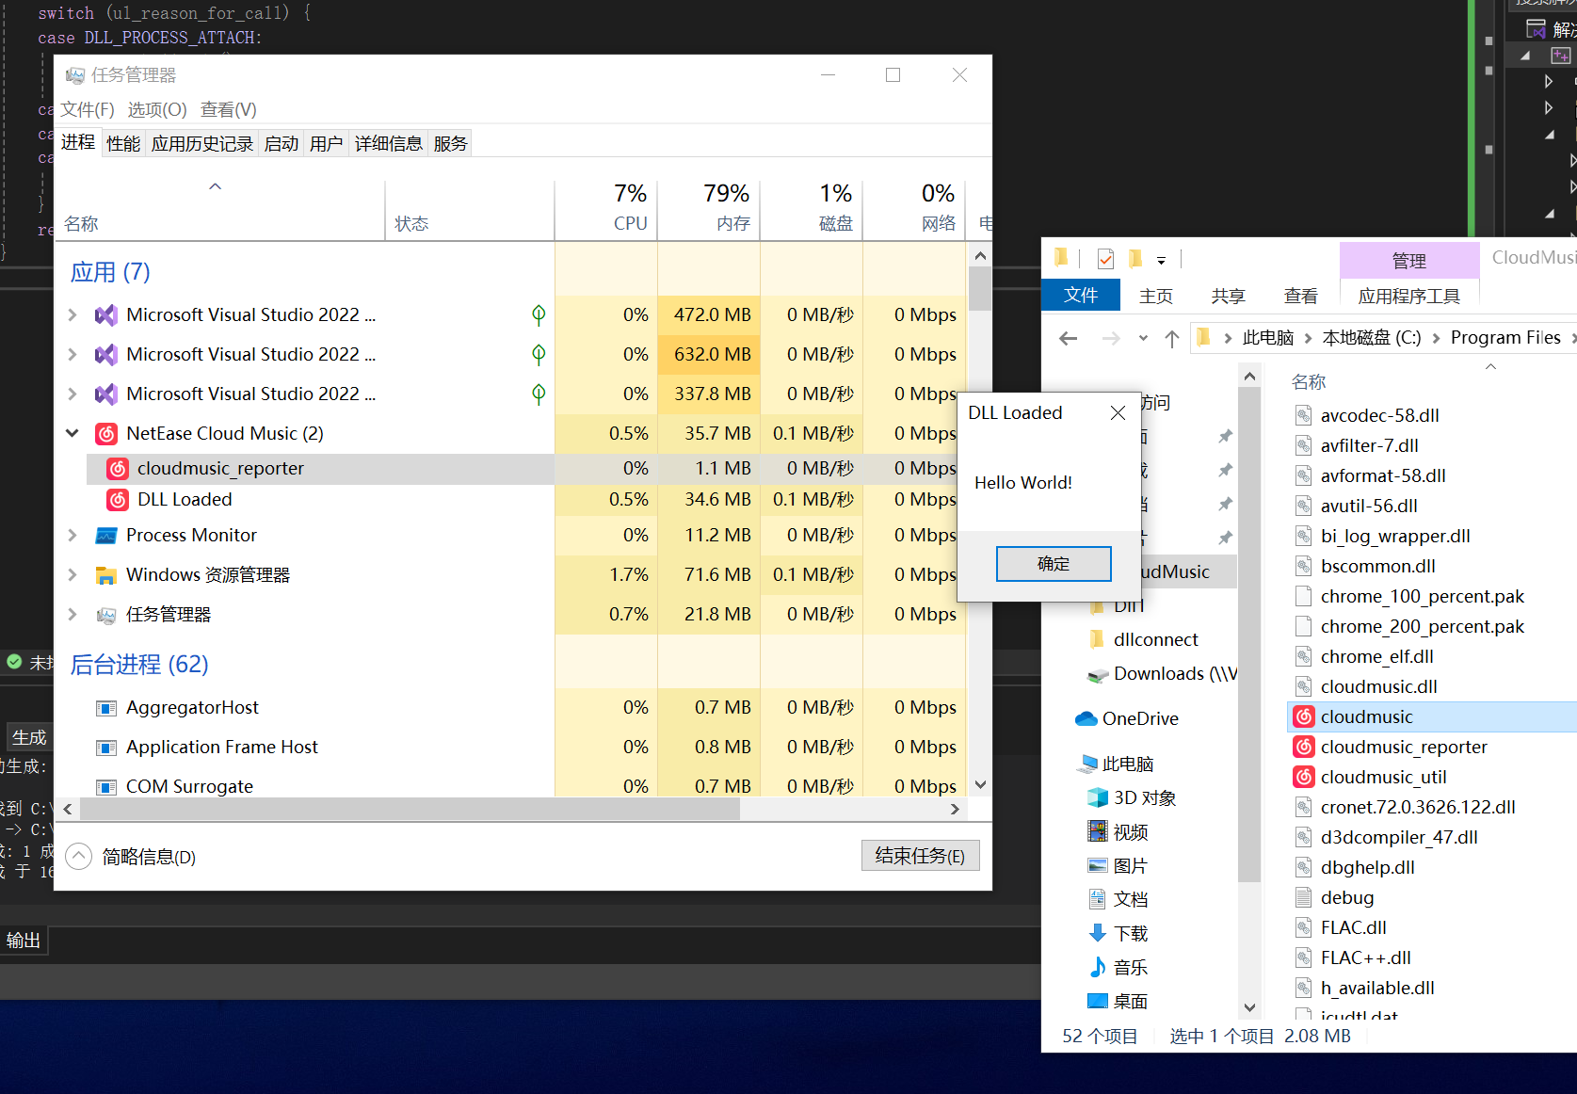Select the chrome_elf.dll file
Screen dimensions: 1577x1094
[1376, 657]
